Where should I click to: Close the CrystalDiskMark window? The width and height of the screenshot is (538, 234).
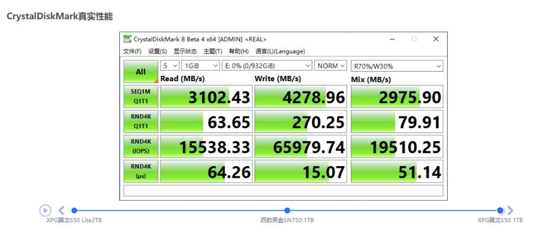[x=436, y=39]
